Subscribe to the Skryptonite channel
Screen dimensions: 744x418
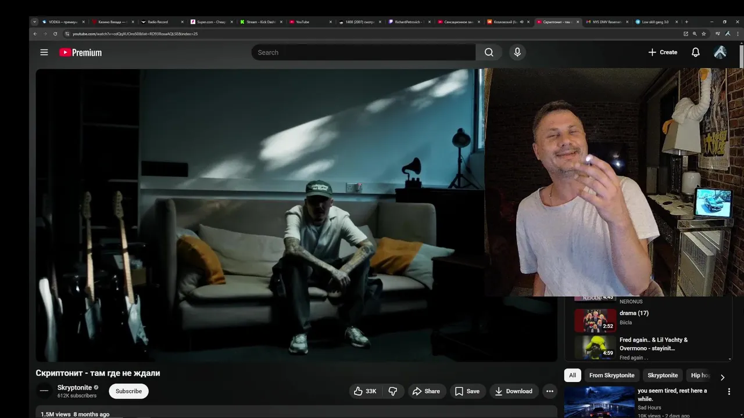click(128, 391)
